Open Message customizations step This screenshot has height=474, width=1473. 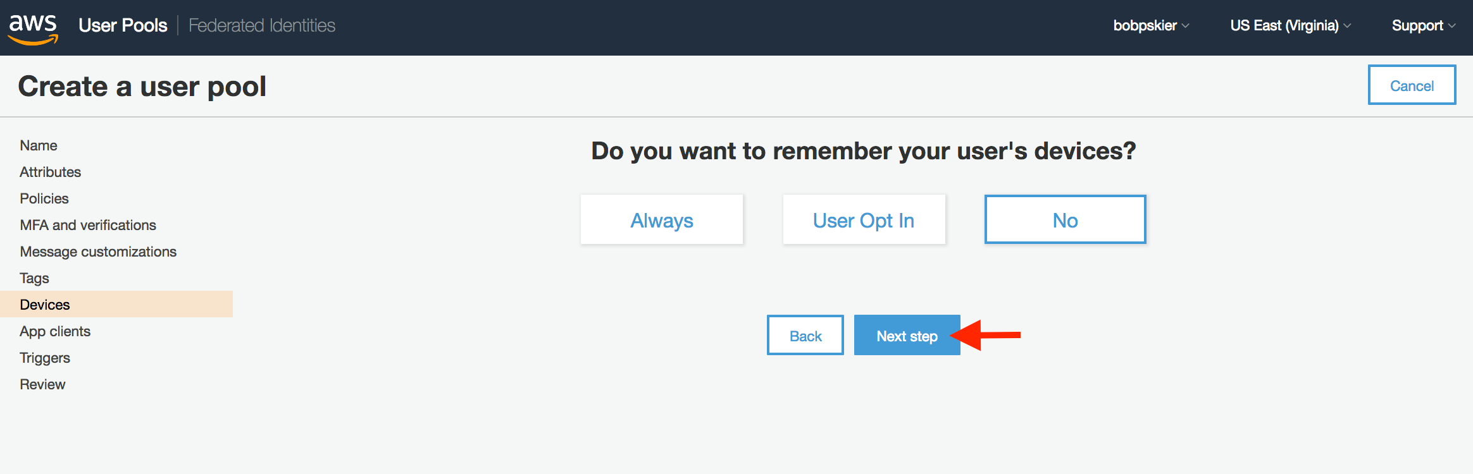[98, 252]
